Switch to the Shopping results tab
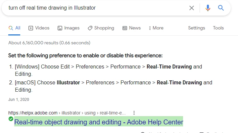This screenshot has height=133, width=238. pyautogui.click(x=101, y=28)
